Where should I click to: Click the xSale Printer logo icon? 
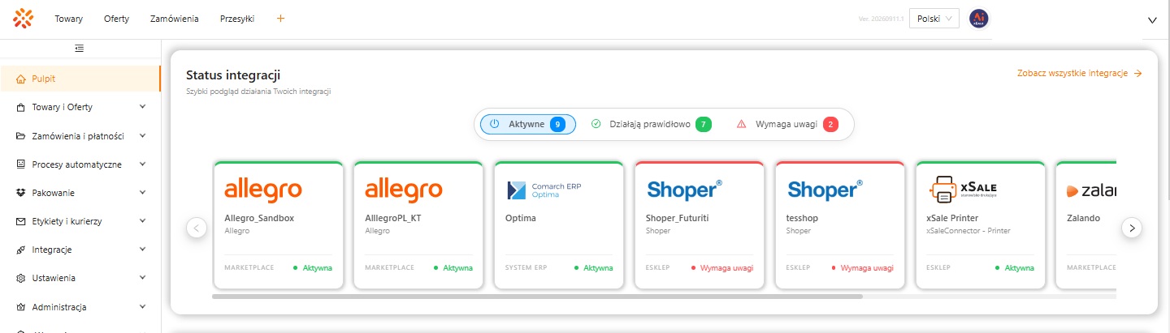(x=963, y=190)
